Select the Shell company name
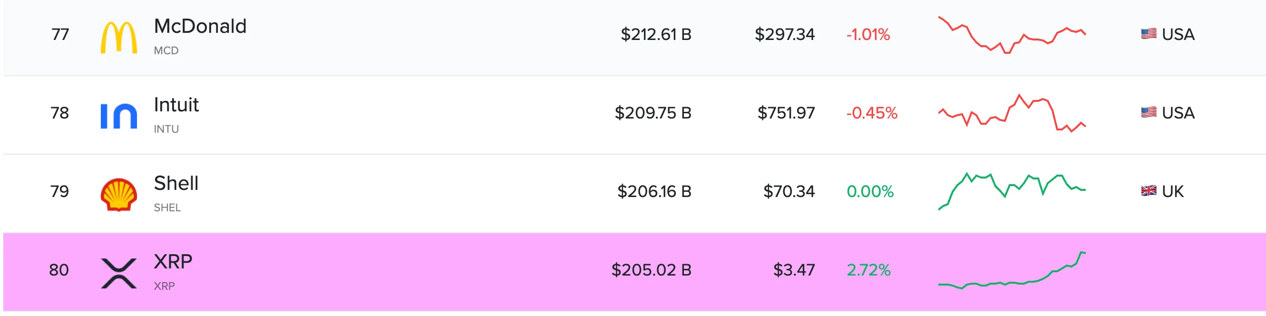This screenshot has height=316, width=1266. tap(175, 183)
